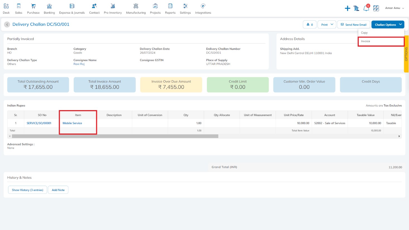Select Copy from Challan Options menu
The height and width of the screenshot is (230, 409).
click(x=381, y=33)
